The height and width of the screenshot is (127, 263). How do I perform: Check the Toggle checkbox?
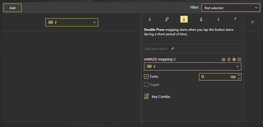(146, 85)
